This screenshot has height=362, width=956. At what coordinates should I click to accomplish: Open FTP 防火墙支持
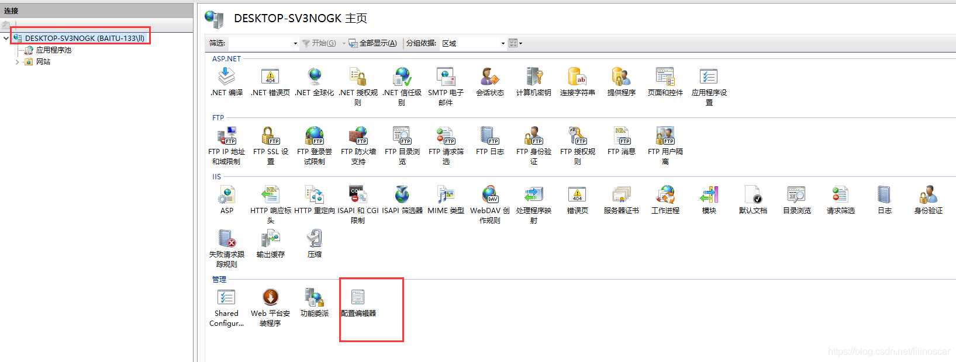point(358,145)
